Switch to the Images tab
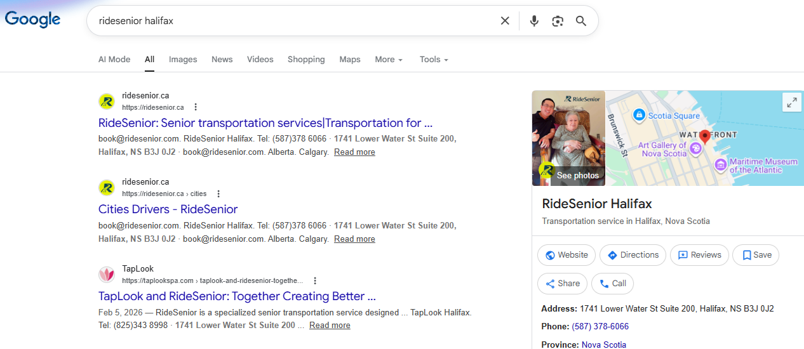The image size is (804, 349). click(x=183, y=59)
